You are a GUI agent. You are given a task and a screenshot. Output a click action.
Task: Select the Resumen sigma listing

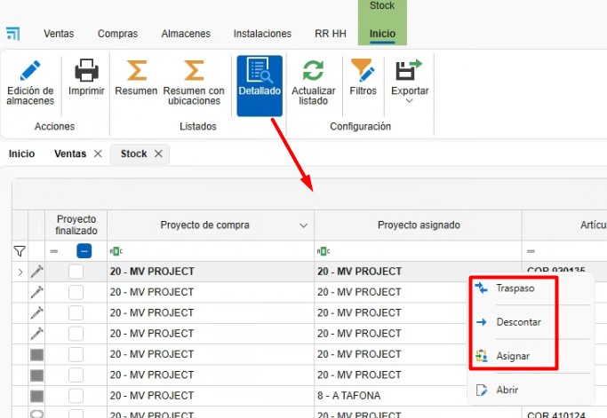[136, 78]
